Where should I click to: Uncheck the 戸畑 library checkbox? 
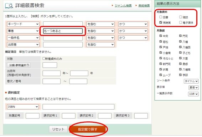pos(161,47)
